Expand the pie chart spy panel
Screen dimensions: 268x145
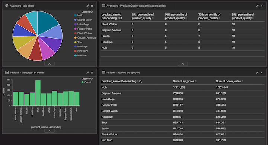click(x=50, y=64)
